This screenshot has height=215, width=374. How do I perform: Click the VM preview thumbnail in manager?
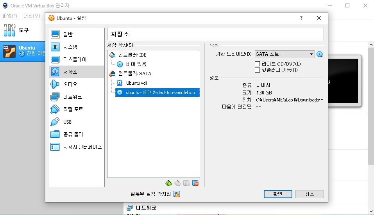pyautogui.click(x=344, y=81)
